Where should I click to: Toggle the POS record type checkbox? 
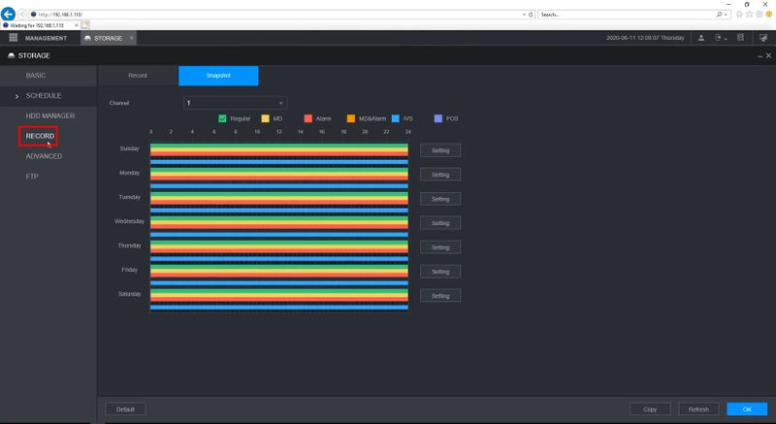coord(438,118)
